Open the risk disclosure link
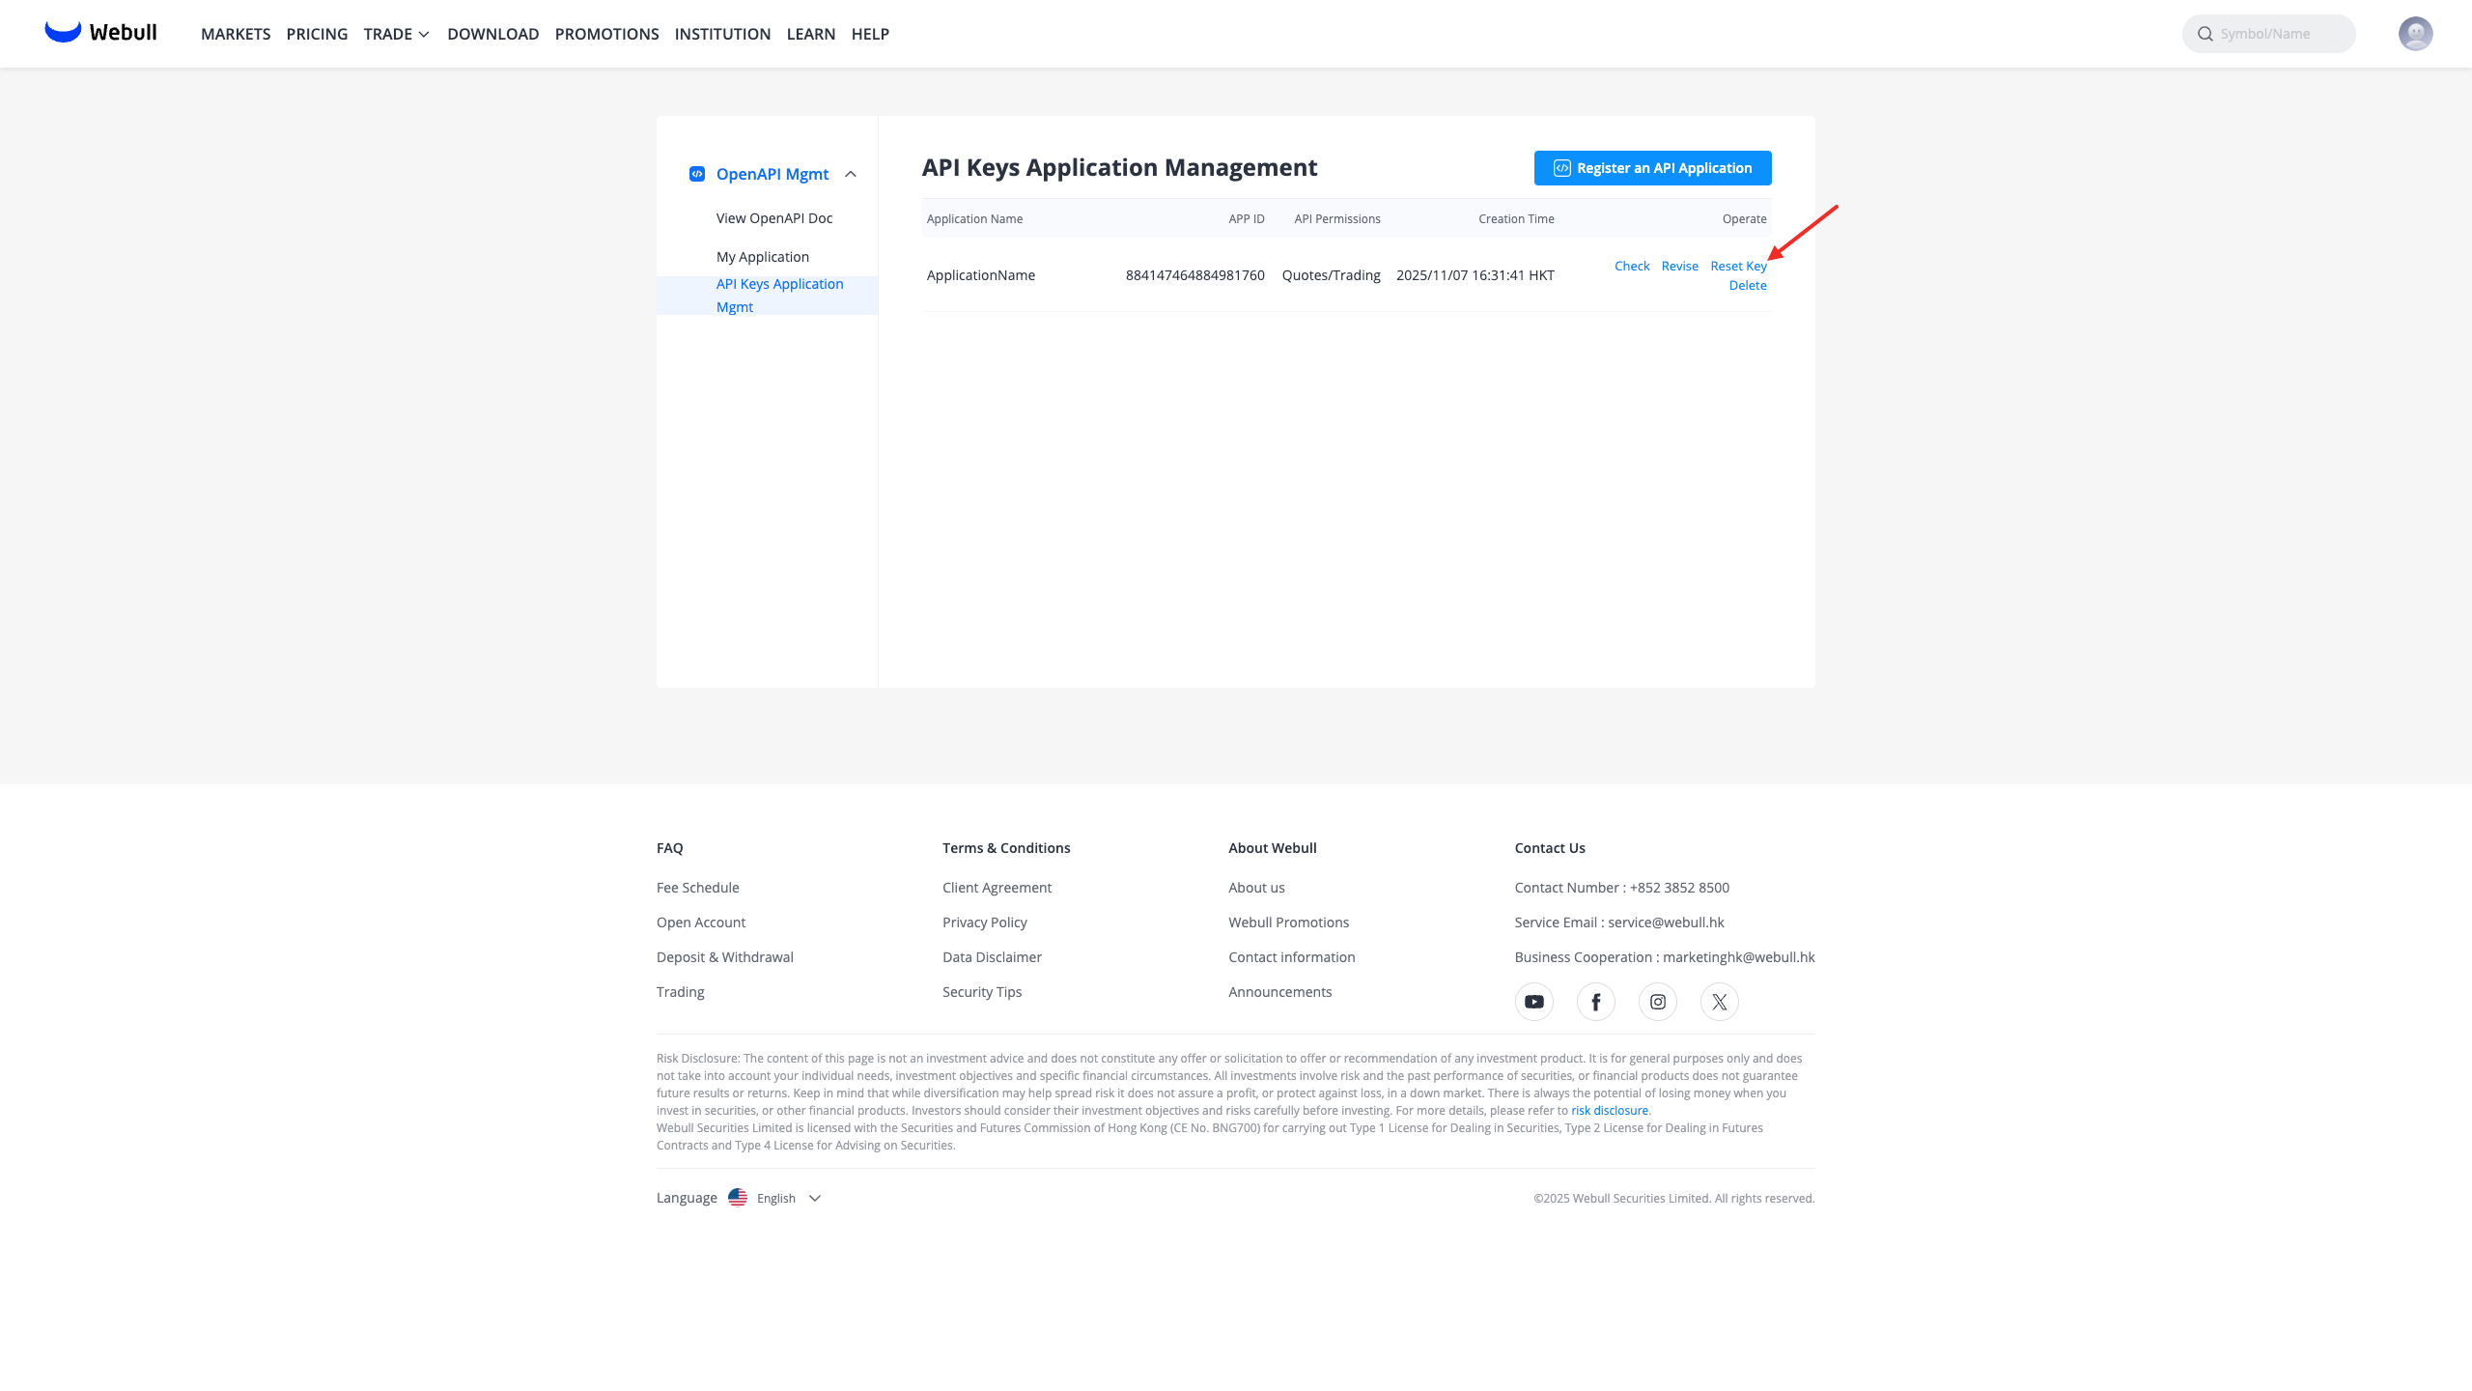 point(1610,1111)
